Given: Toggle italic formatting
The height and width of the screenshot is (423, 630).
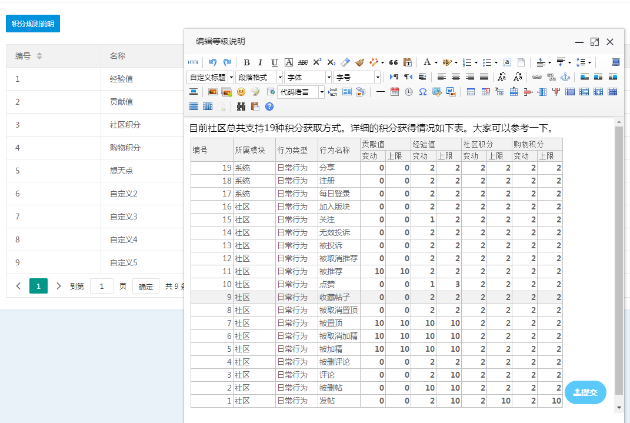Looking at the screenshot, I should point(261,62).
